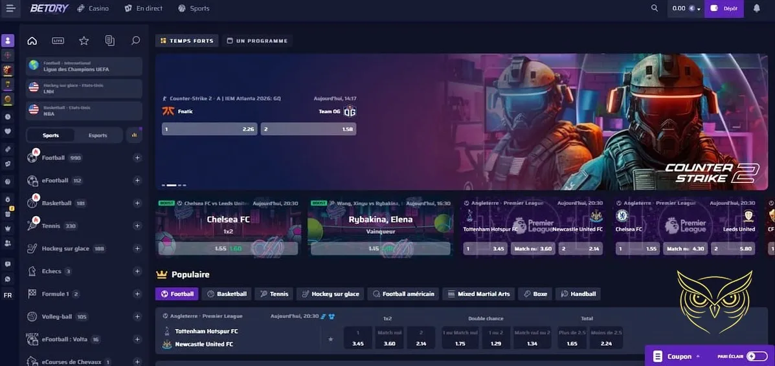Switch to Un Programme tab
This screenshot has height=366, width=775.
257,41
